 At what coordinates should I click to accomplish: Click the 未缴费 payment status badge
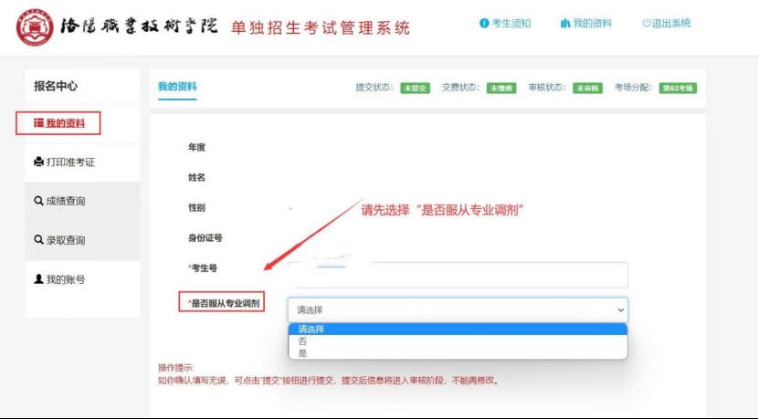coord(500,89)
